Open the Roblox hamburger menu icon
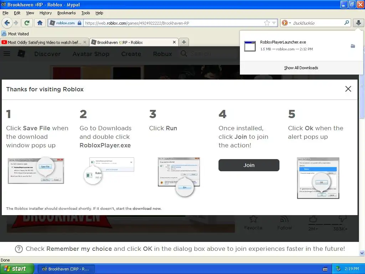 7,54
